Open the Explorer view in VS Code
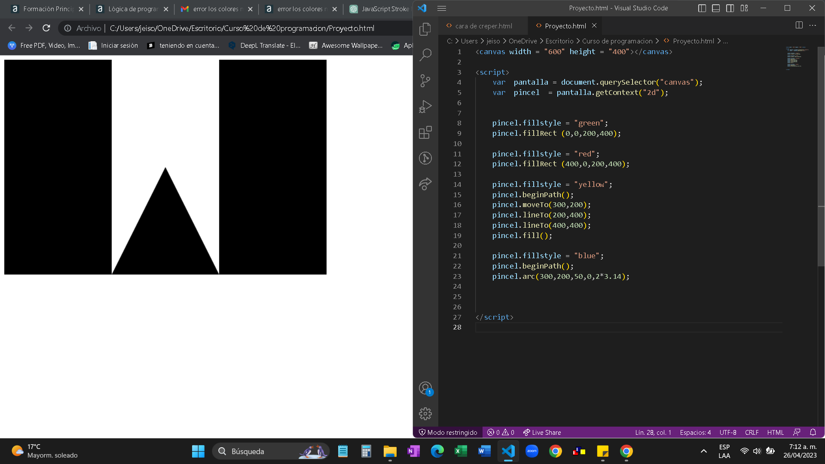Image resolution: width=825 pixels, height=464 pixels. coord(425,29)
